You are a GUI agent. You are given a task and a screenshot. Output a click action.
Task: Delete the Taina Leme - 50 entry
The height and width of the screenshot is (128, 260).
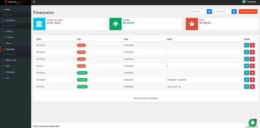click(x=252, y=87)
